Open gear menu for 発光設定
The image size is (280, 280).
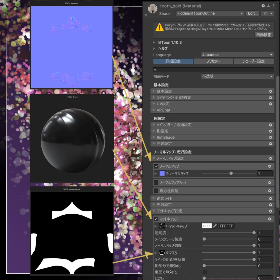pos(270,144)
